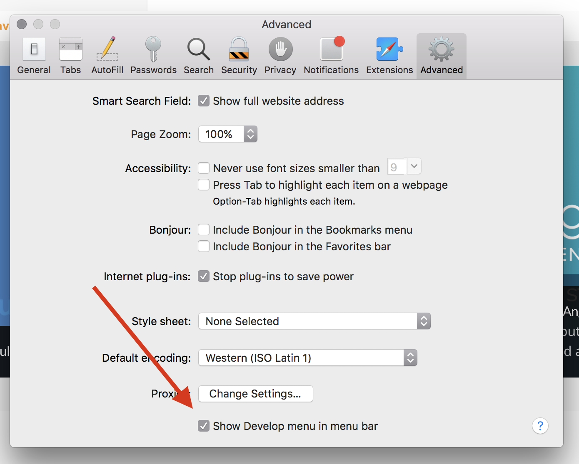This screenshot has height=464, width=579.
Task: Switch to the Tabs preferences icon
Action: (x=70, y=56)
